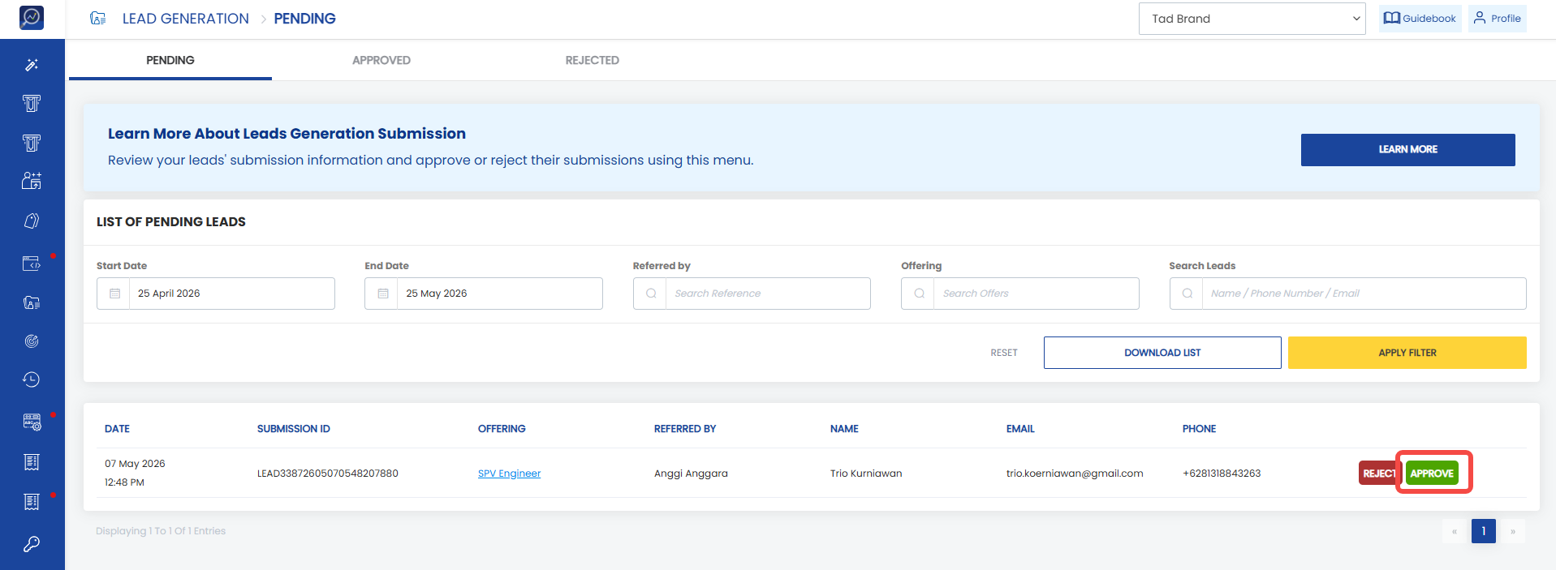Viewport: 1556px width, 570px height.
Task: Go to next page arrow
Action: [1513, 531]
